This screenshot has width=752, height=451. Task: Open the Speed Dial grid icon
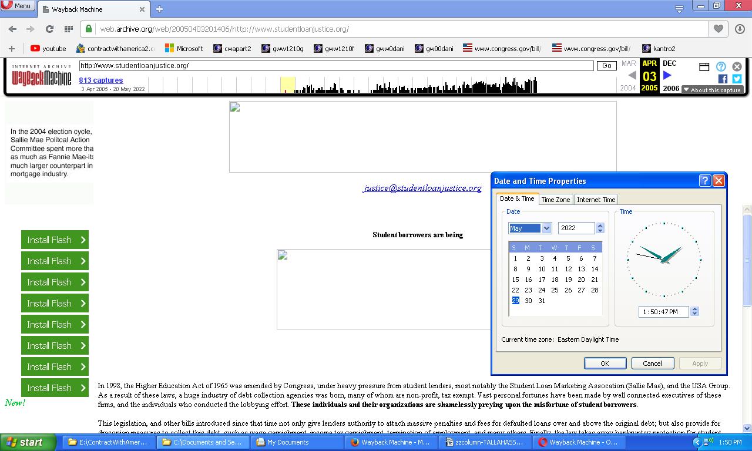tap(68, 29)
